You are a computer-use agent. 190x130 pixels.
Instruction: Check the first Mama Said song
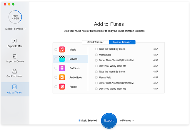click(96, 55)
